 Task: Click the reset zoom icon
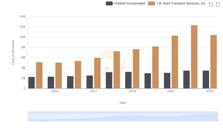[218, 4]
